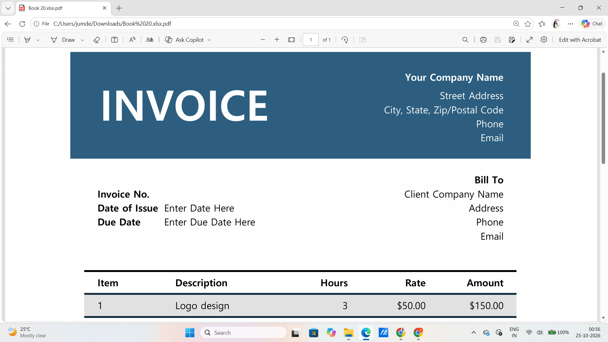Click Edit with Acrobat
Image resolution: width=608 pixels, height=342 pixels.
click(580, 40)
